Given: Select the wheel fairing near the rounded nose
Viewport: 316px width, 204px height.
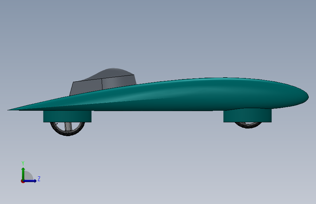Looking at the screenshot, I should (247, 115).
